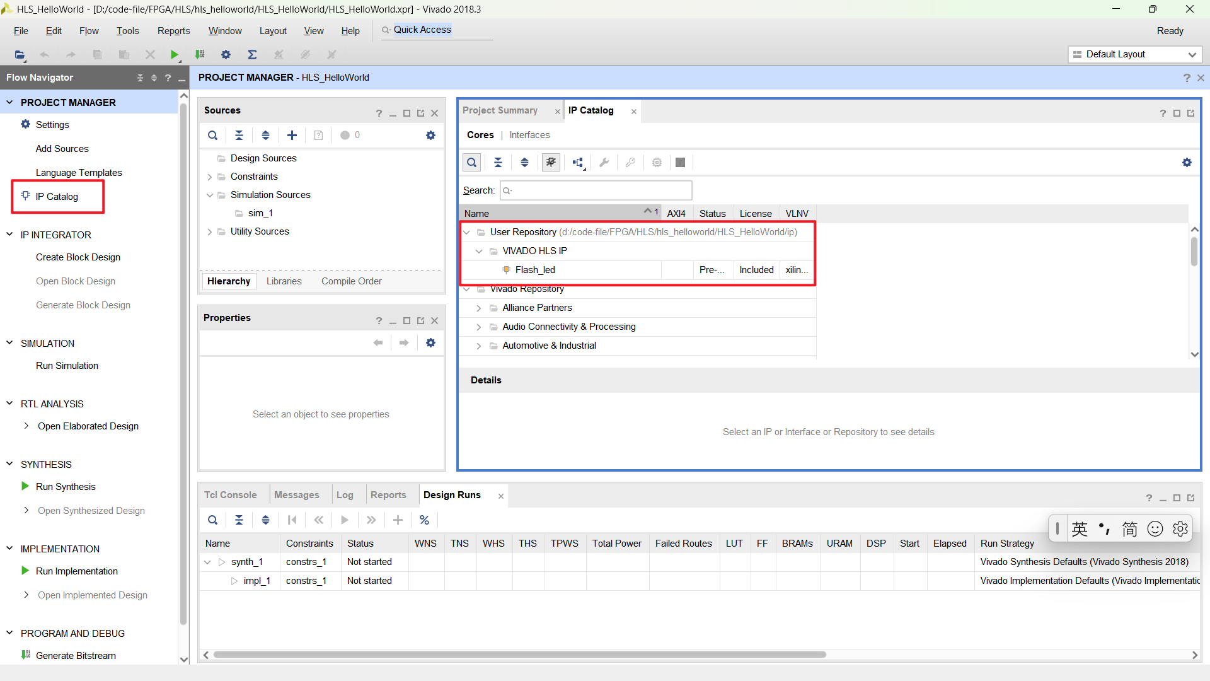1210x681 pixels.
Task: Click the Flow Navigator help question mark
Action: (168, 78)
